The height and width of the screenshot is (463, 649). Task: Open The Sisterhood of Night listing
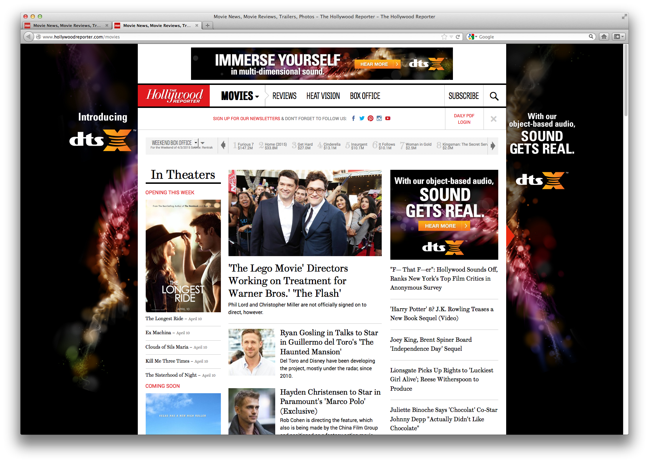[x=180, y=375]
